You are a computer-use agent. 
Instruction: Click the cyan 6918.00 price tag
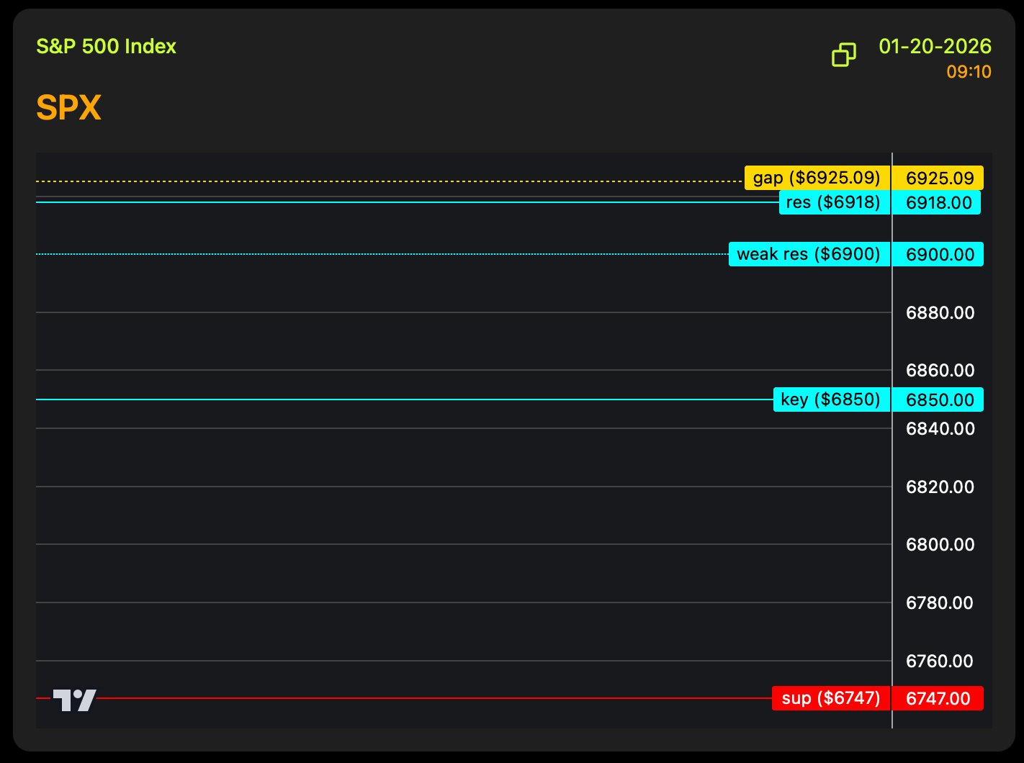938,203
